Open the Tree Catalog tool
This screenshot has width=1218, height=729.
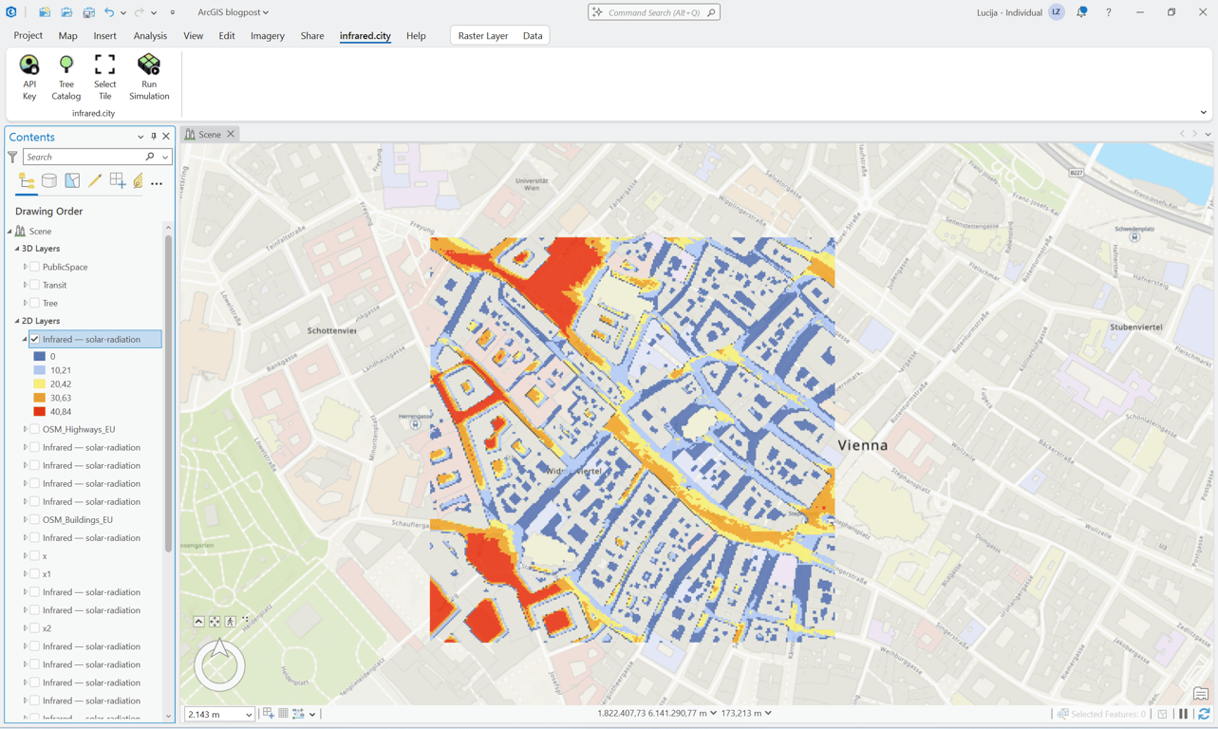(66, 77)
